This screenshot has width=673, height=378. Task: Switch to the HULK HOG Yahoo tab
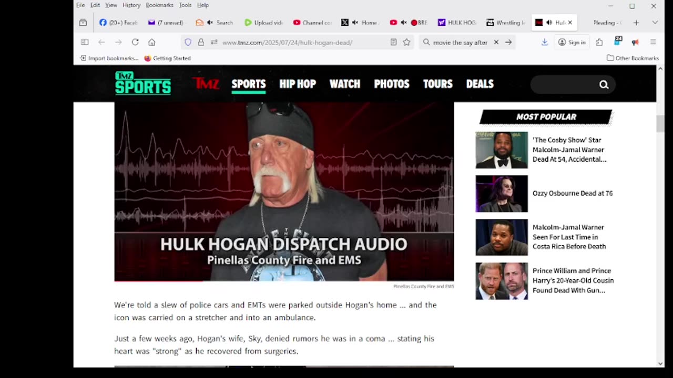tap(457, 23)
